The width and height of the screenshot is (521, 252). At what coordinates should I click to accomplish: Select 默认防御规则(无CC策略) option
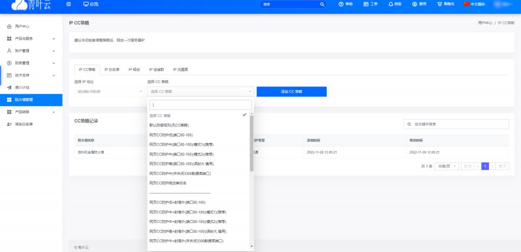point(169,125)
